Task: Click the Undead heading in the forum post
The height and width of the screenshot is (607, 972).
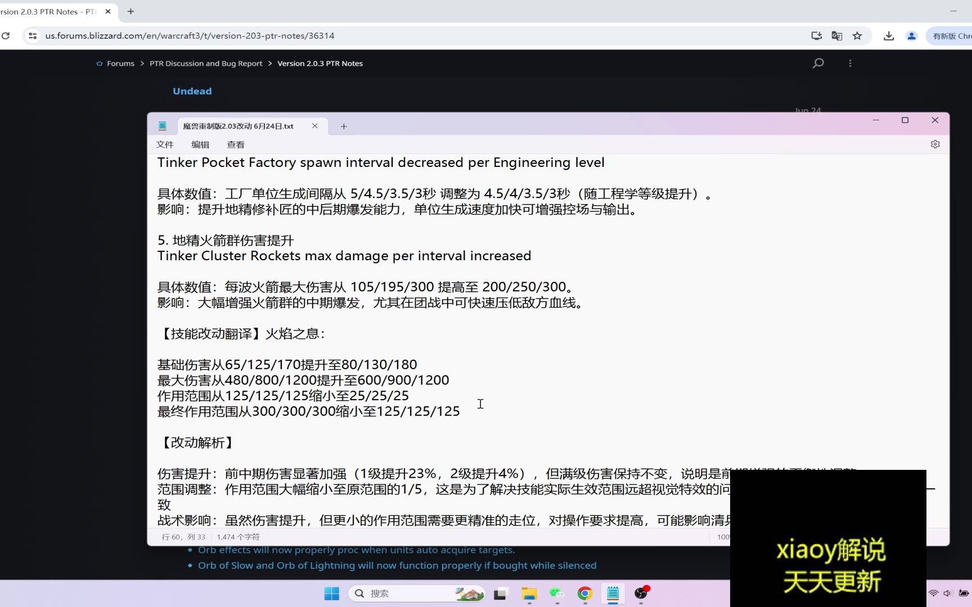Action: (192, 91)
